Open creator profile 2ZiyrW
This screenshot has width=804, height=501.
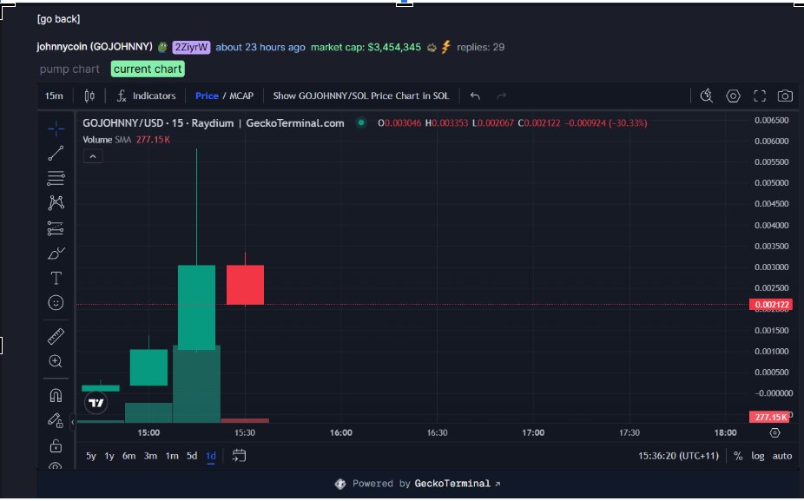[x=191, y=47]
